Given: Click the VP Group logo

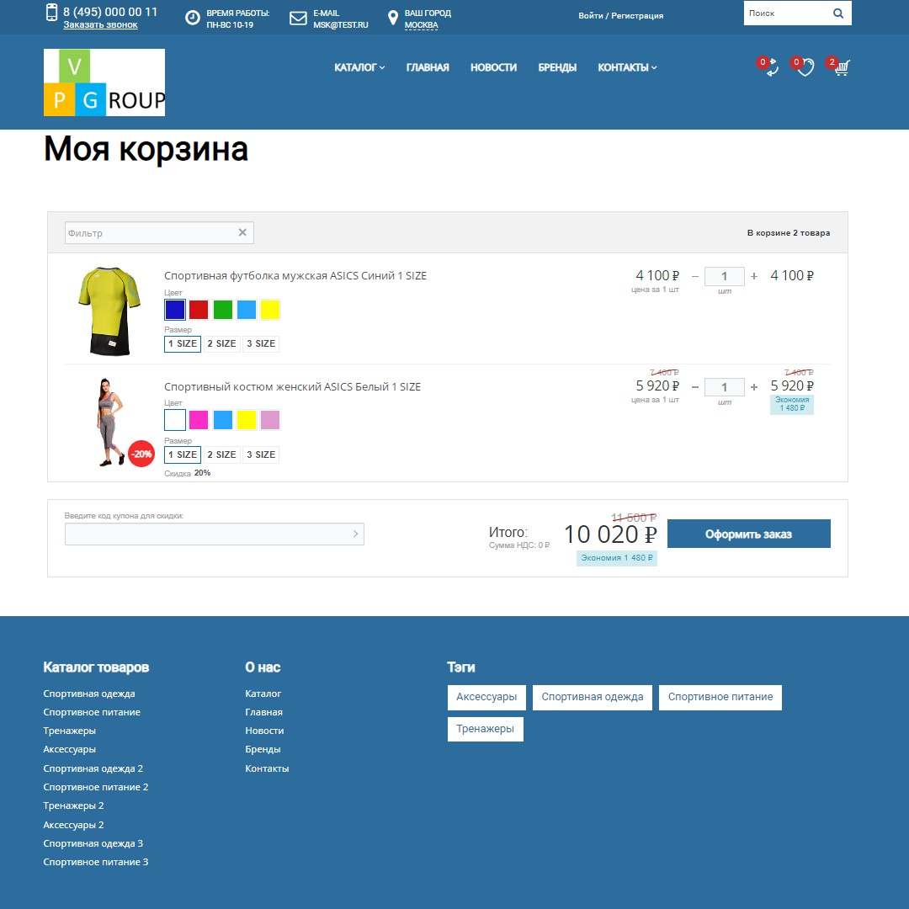Looking at the screenshot, I should (x=104, y=82).
